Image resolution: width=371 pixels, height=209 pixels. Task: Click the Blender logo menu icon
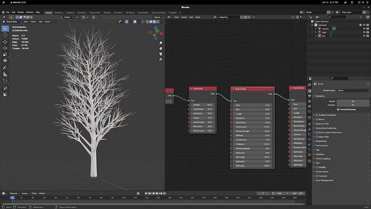(3, 12)
